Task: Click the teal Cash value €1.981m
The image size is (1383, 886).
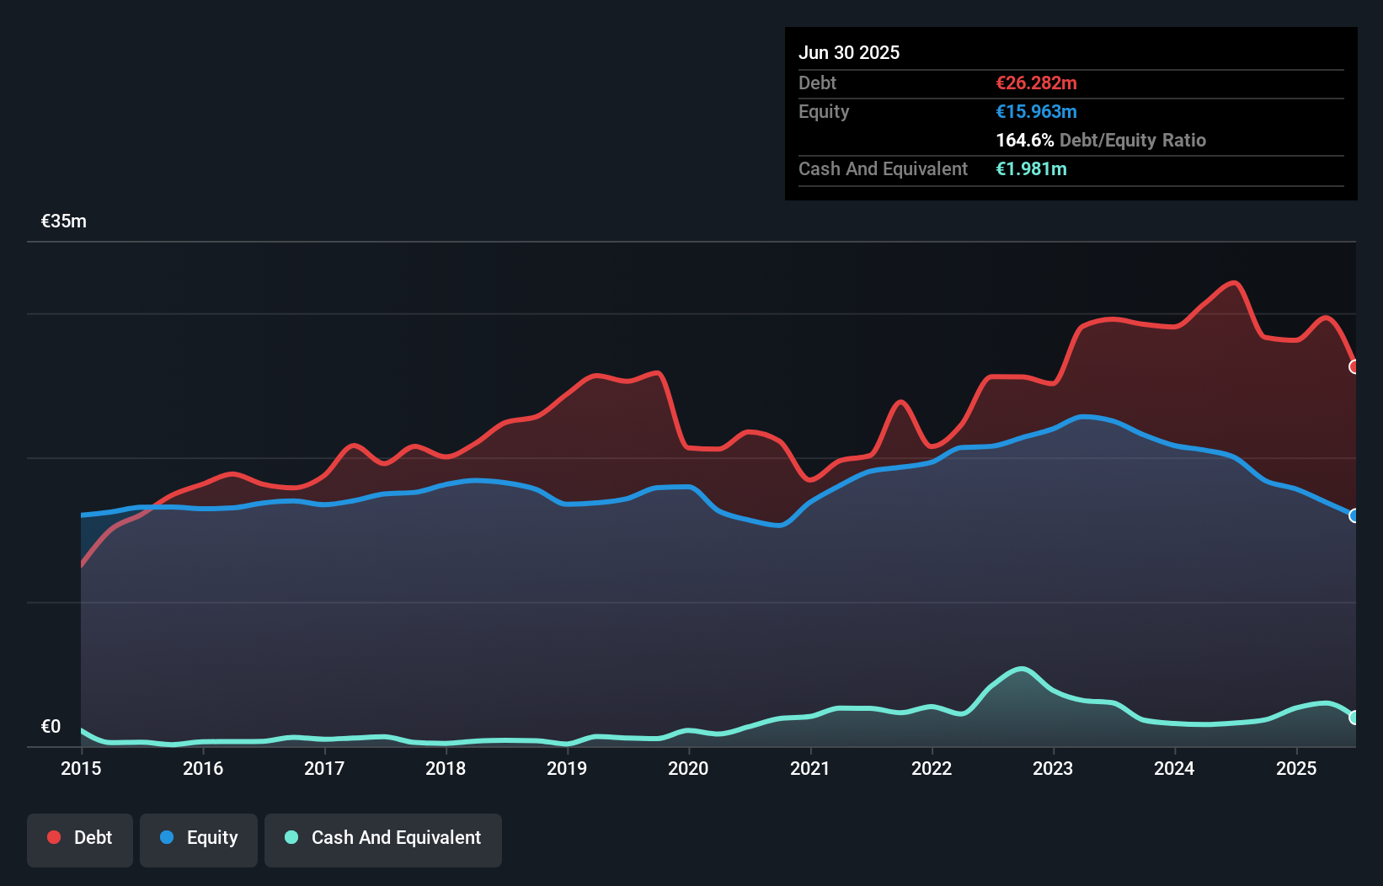Action: click(1032, 168)
